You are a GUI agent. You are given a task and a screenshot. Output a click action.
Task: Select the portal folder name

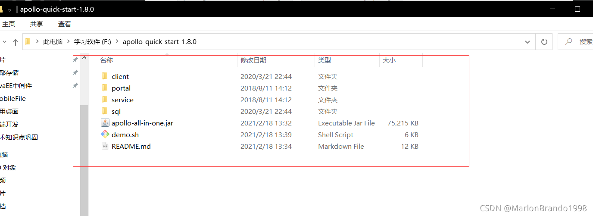tap(121, 88)
